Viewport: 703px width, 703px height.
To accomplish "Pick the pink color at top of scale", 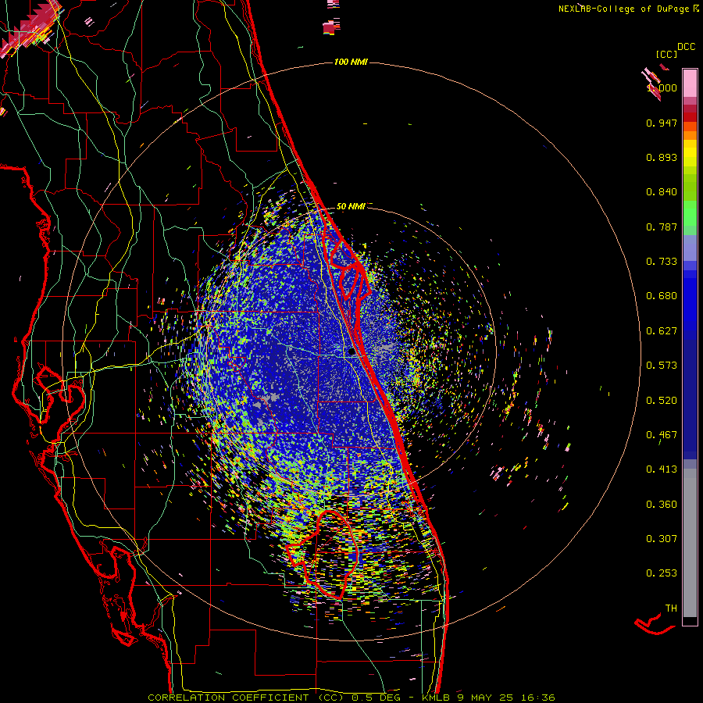I will [690, 83].
